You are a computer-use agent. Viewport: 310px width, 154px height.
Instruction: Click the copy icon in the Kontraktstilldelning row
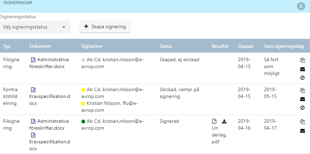point(302,90)
